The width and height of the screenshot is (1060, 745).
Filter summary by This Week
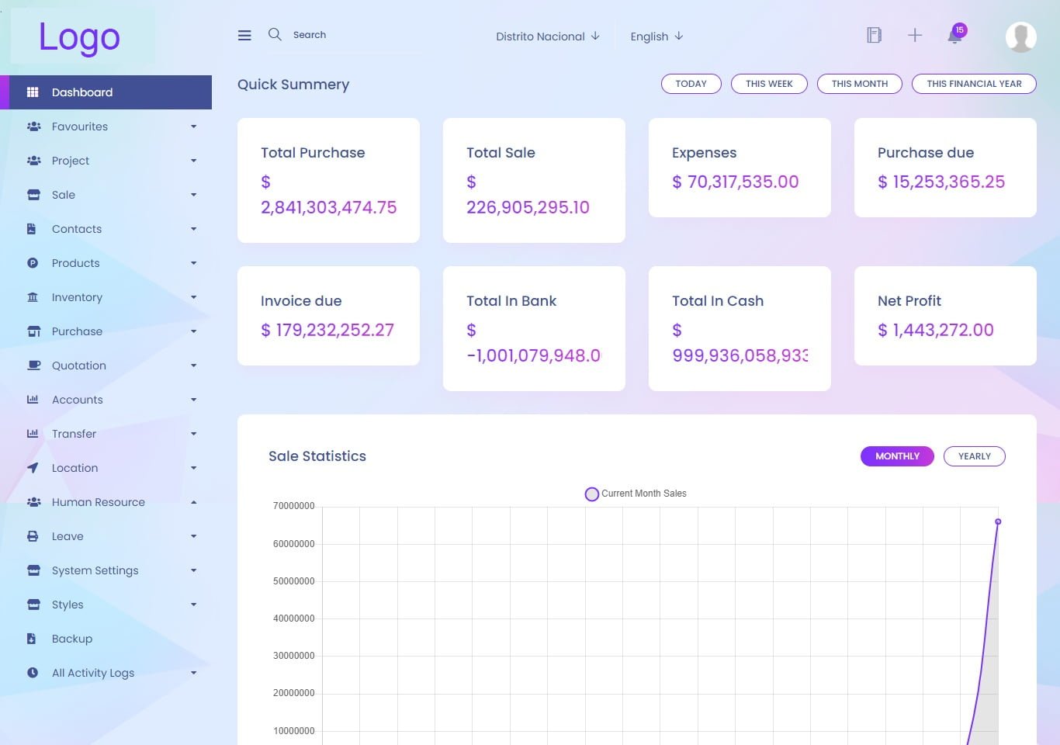click(x=769, y=84)
